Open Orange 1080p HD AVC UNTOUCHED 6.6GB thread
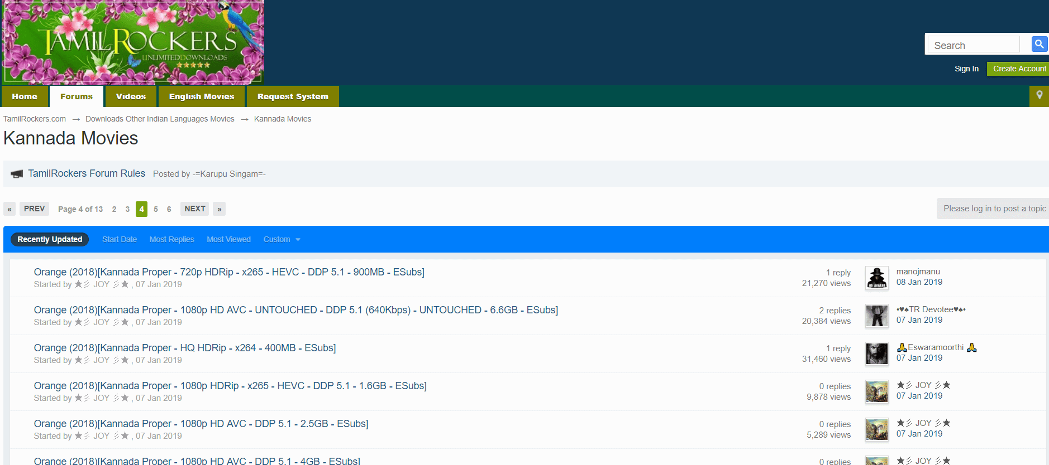 coord(296,310)
